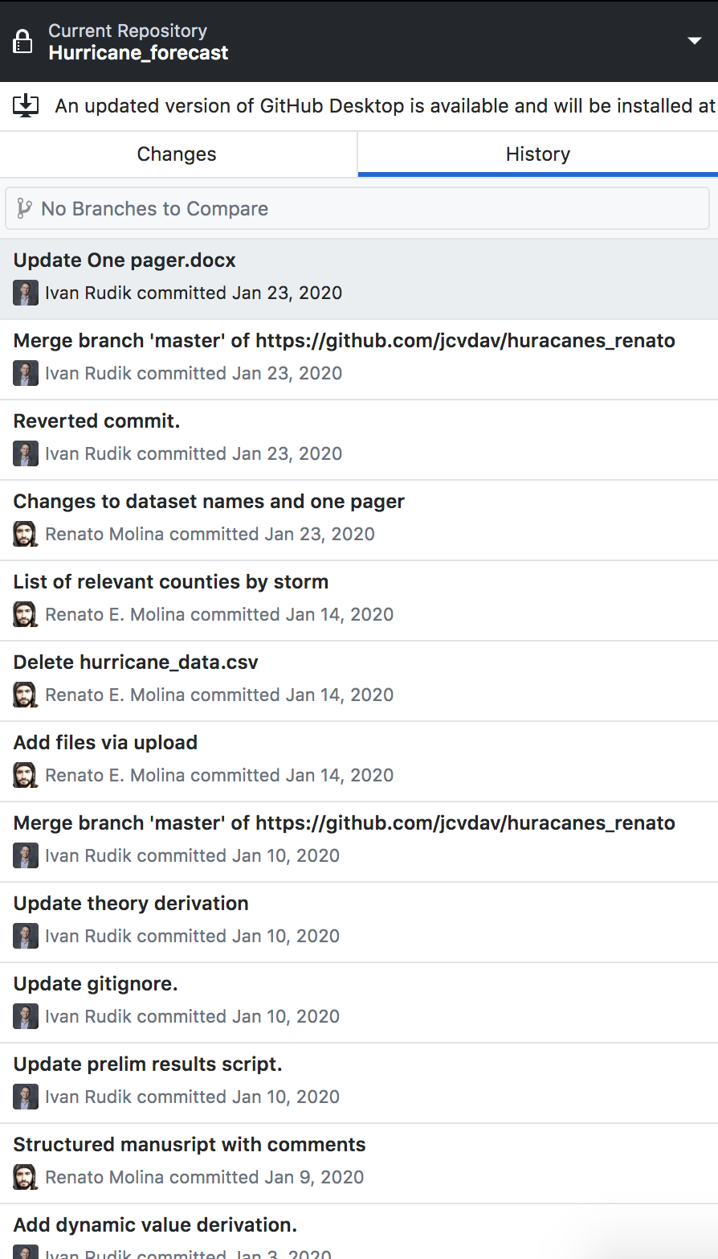Click the GitHub Desktop update available banner
718x1259 pixels.
(x=384, y=106)
